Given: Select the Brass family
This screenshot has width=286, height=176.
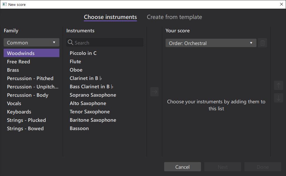Looking at the screenshot, I should point(13,70).
